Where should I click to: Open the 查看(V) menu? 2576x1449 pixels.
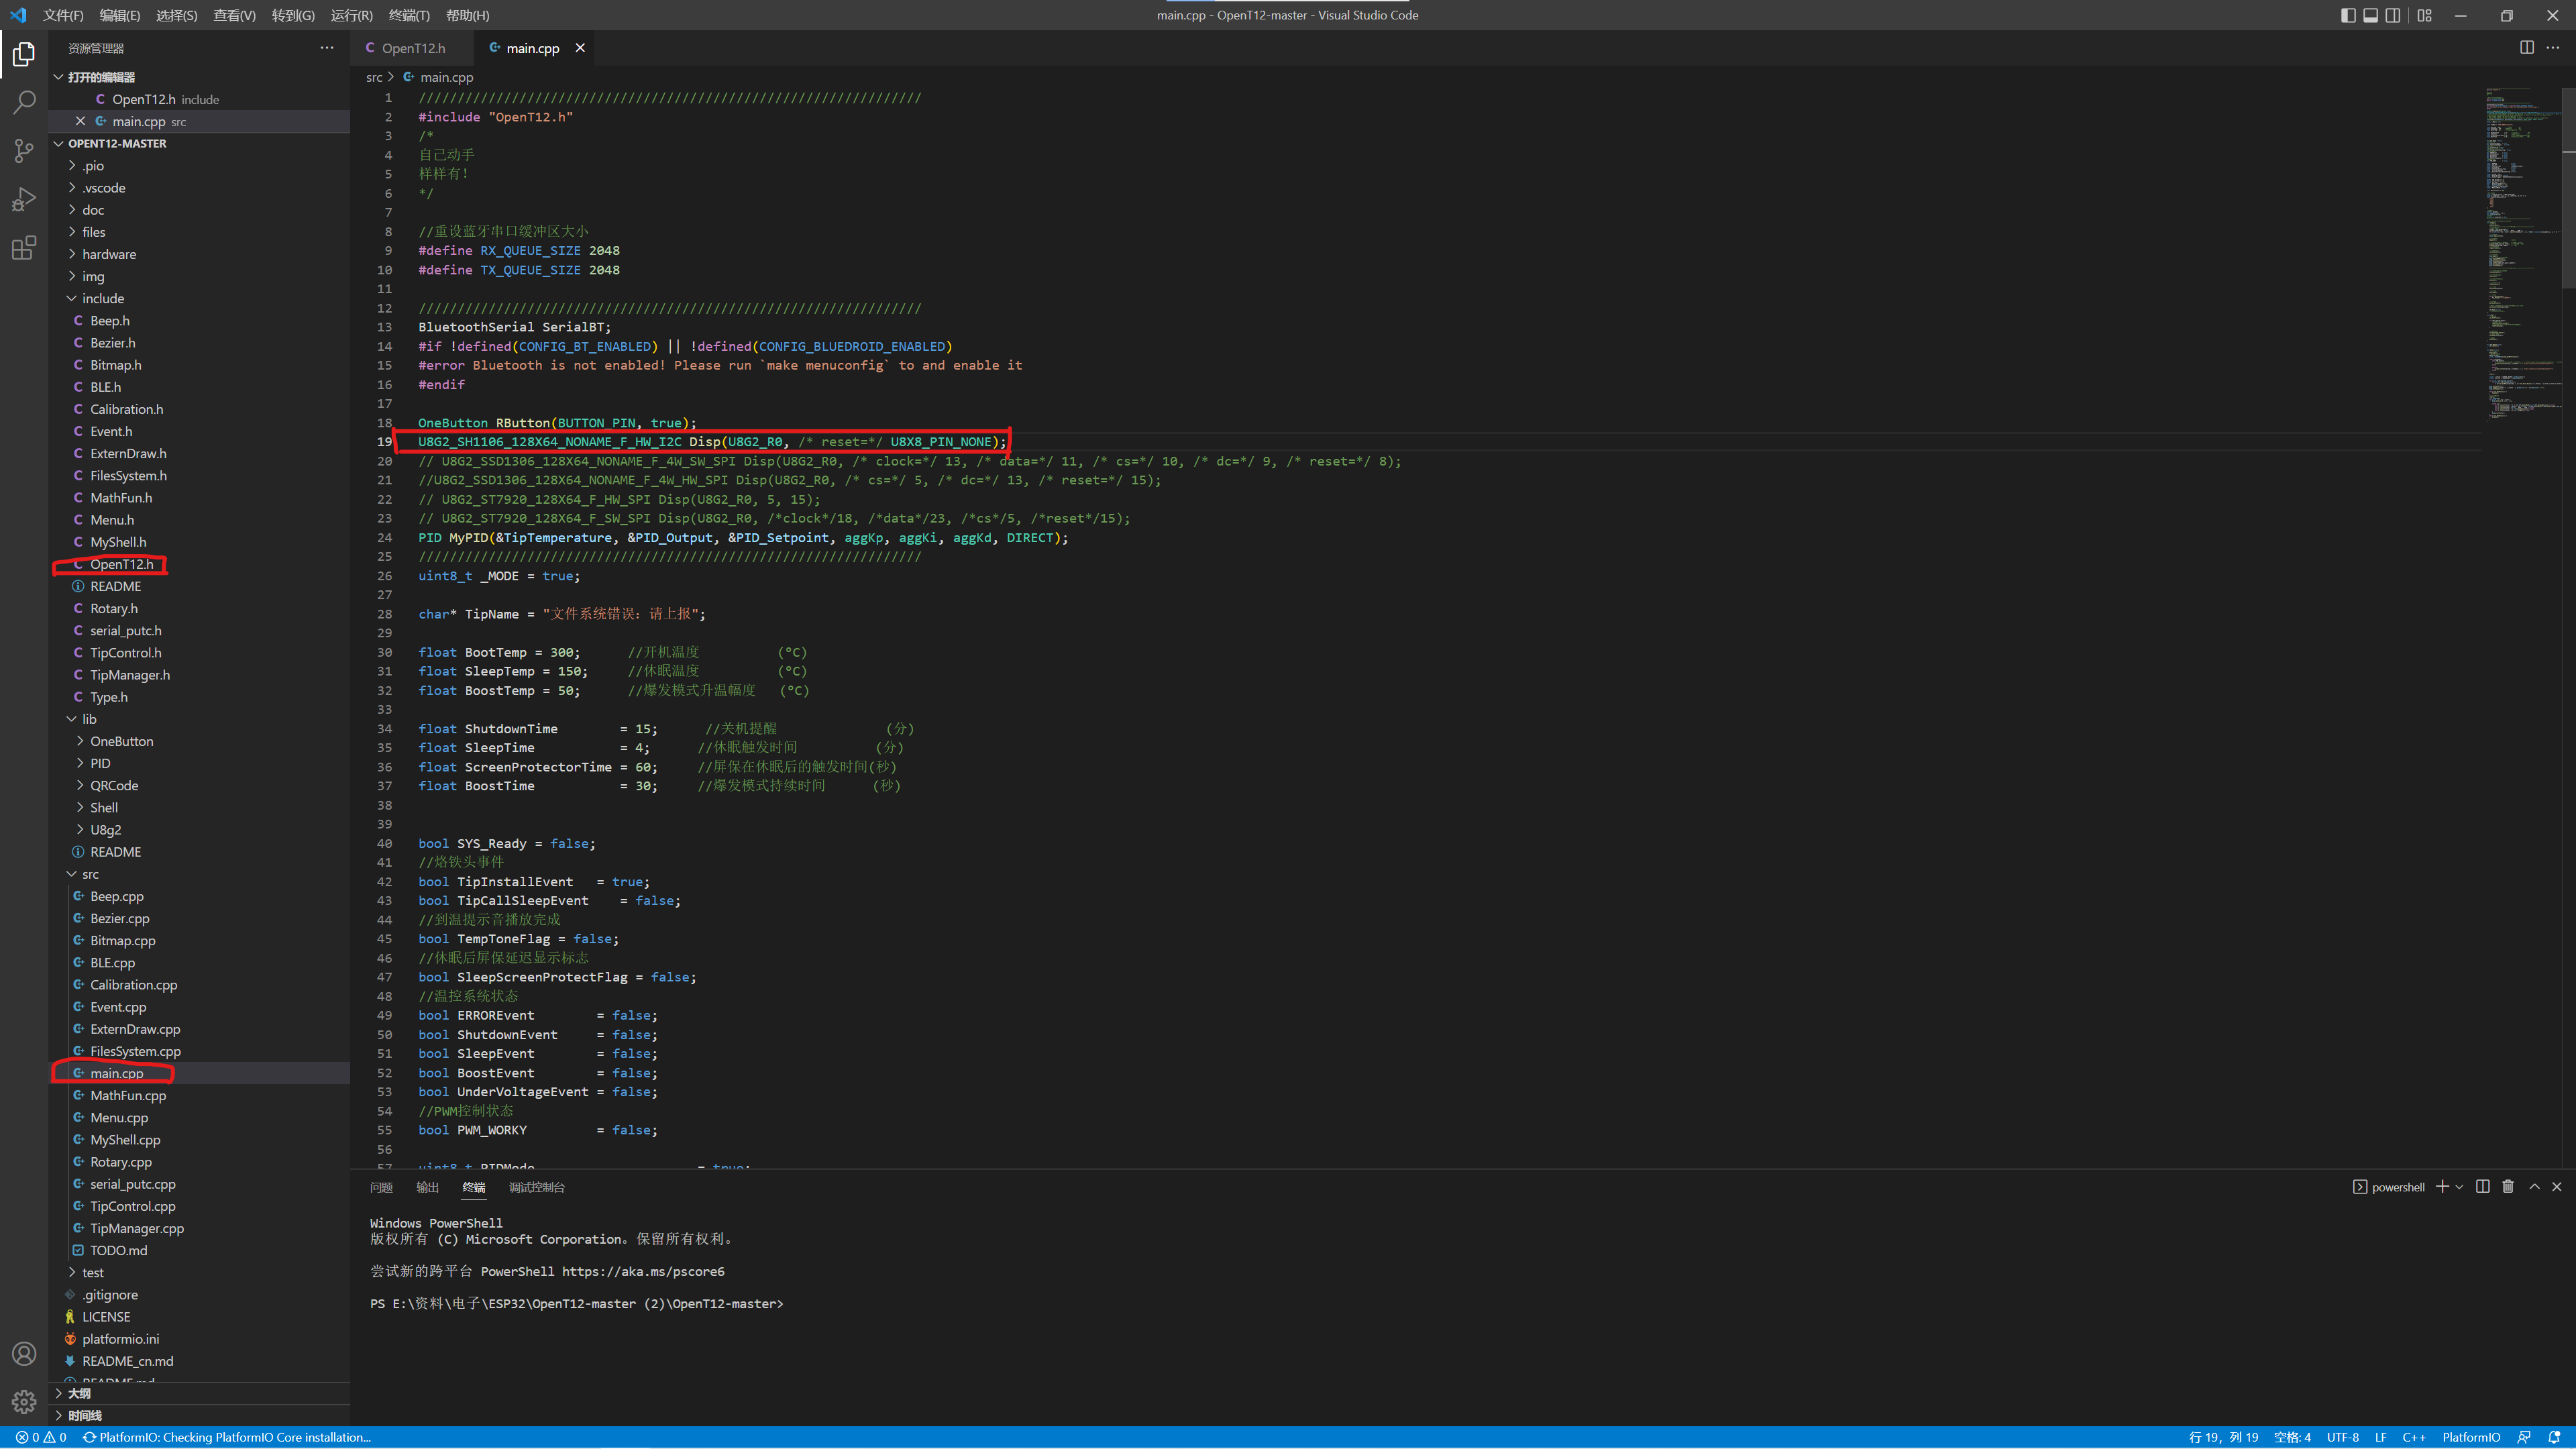[x=234, y=15]
